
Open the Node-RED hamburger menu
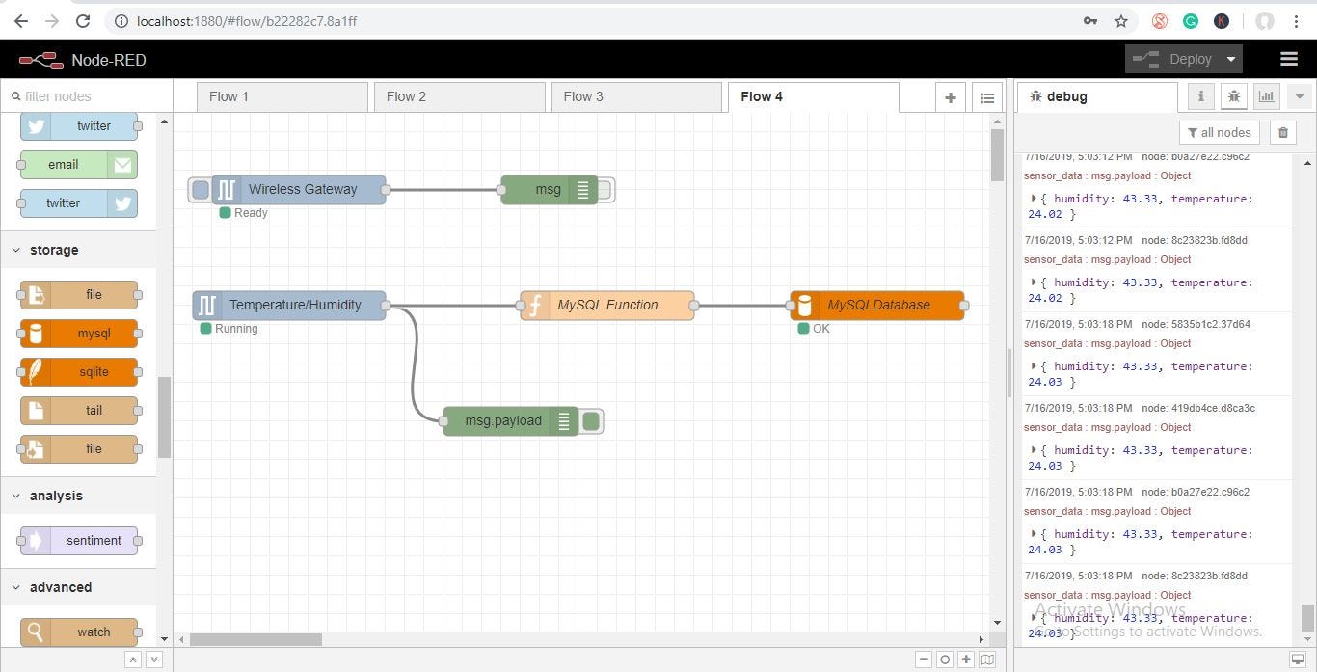click(1289, 58)
